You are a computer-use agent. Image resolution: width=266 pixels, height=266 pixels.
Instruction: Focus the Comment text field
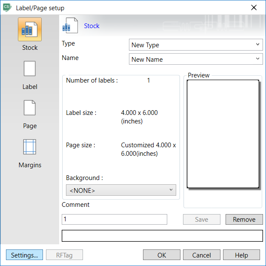(114, 219)
